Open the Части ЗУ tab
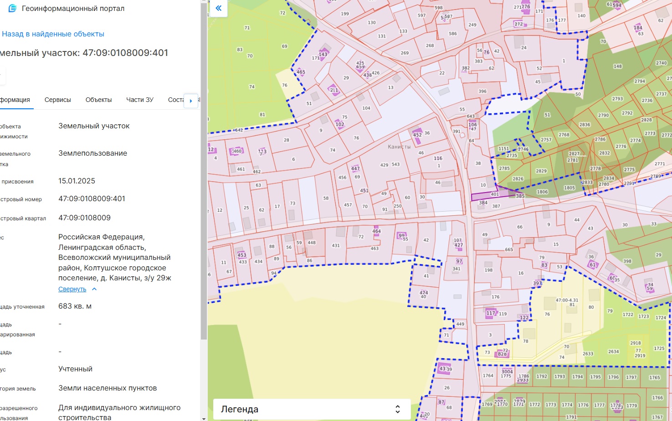This screenshot has height=421, width=672. click(140, 100)
